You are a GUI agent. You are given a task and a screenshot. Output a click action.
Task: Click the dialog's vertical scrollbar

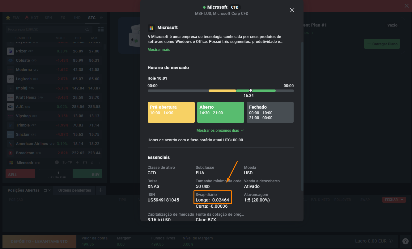coord(302,117)
